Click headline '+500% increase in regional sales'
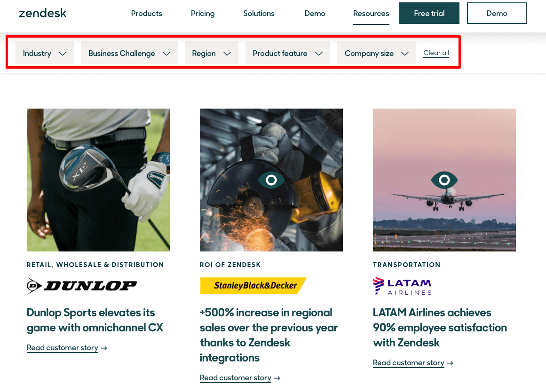The width and height of the screenshot is (546, 392). click(x=269, y=335)
